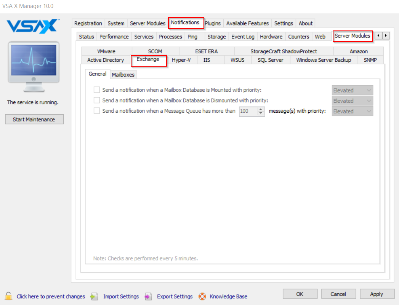This screenshot has height=305, width=399.
Task: Open the WSUS tab
Action: (237, 60)
